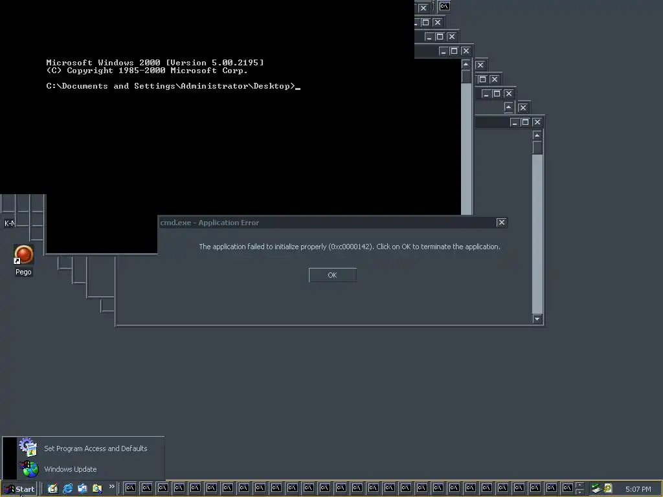Select the Pego desktop shortcut
This screenshot has height=497, width=663.
24,260
